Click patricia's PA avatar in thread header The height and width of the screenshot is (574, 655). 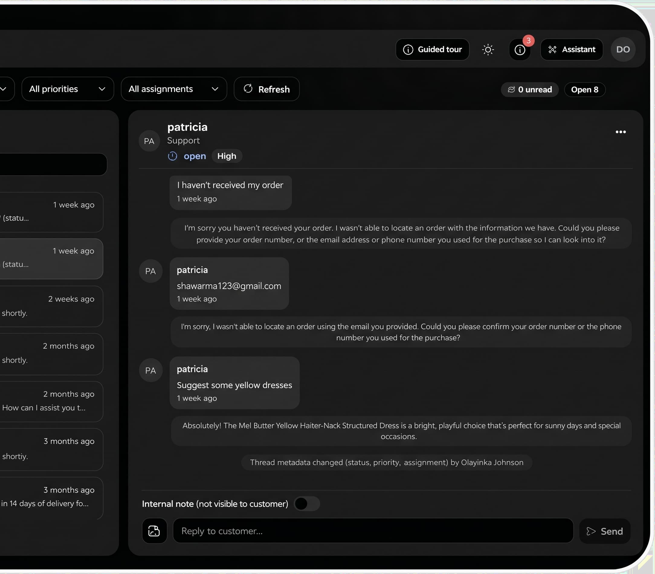point(149,141)
